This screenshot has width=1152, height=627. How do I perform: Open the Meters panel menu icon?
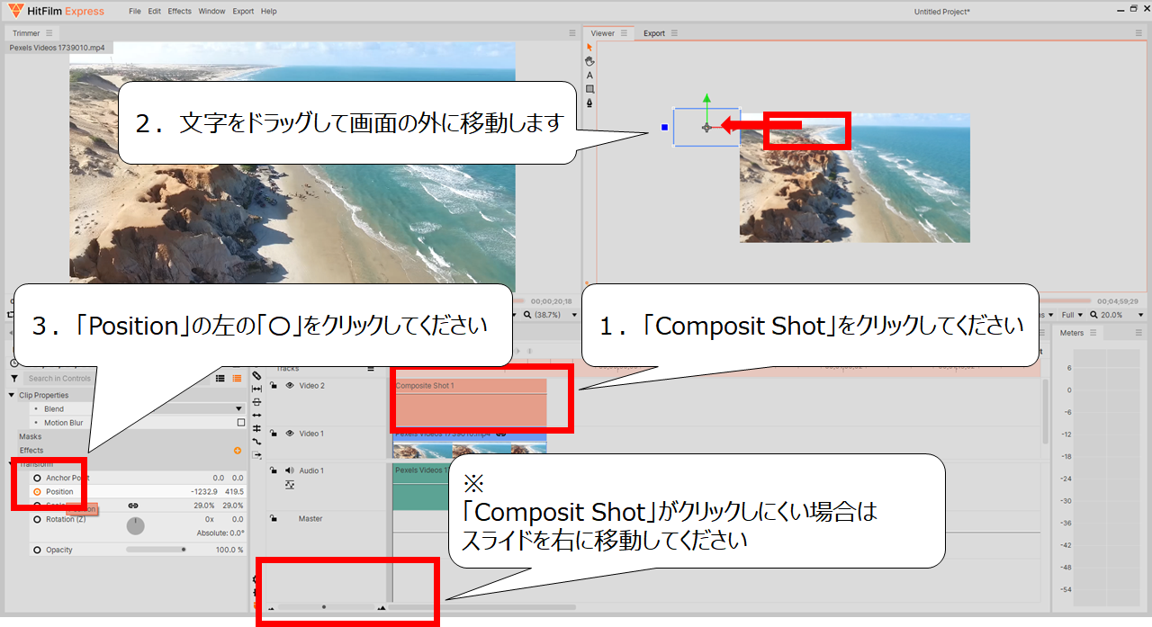coord(1093,333)
